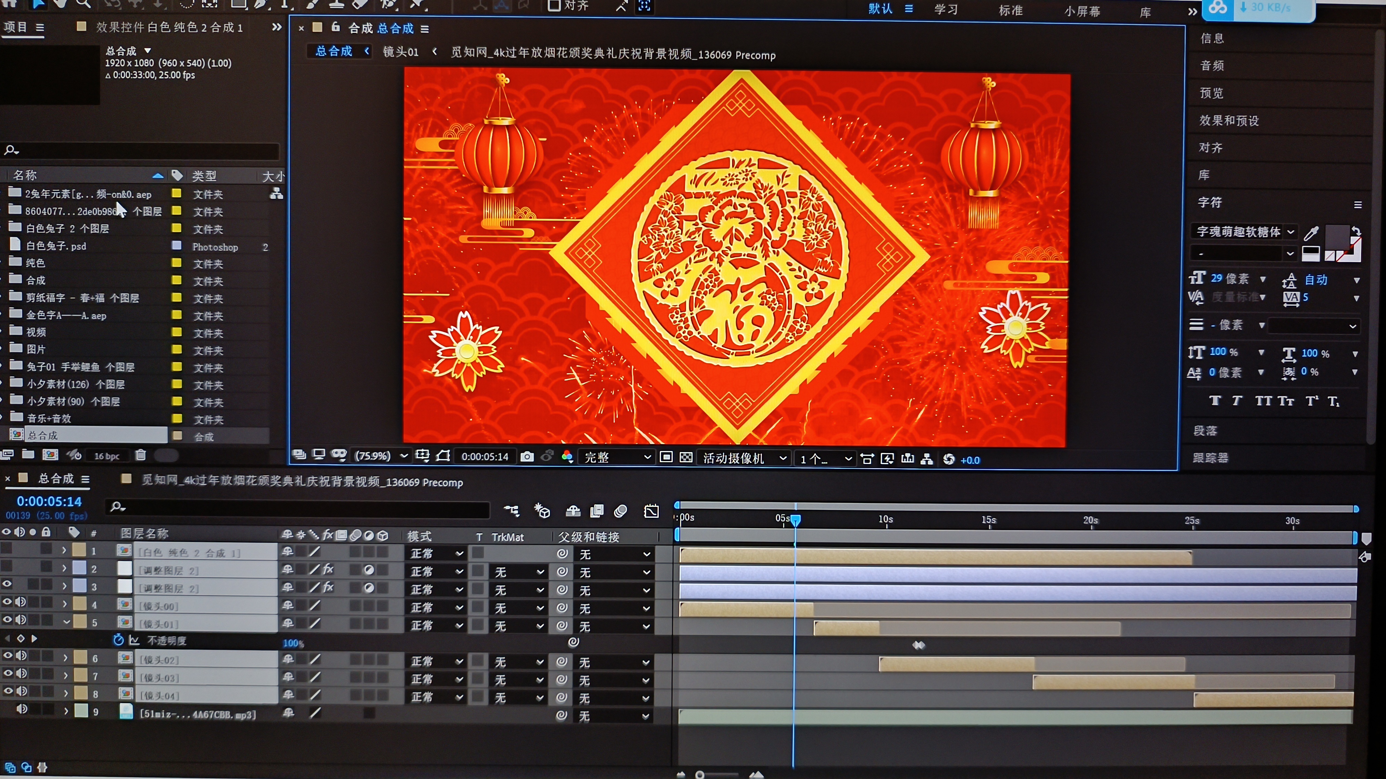Click the 镜头01 breadcrumb in the viewer
Image resolution: width=1386 pixels, height=779 pixels.
tap(400, 52)
